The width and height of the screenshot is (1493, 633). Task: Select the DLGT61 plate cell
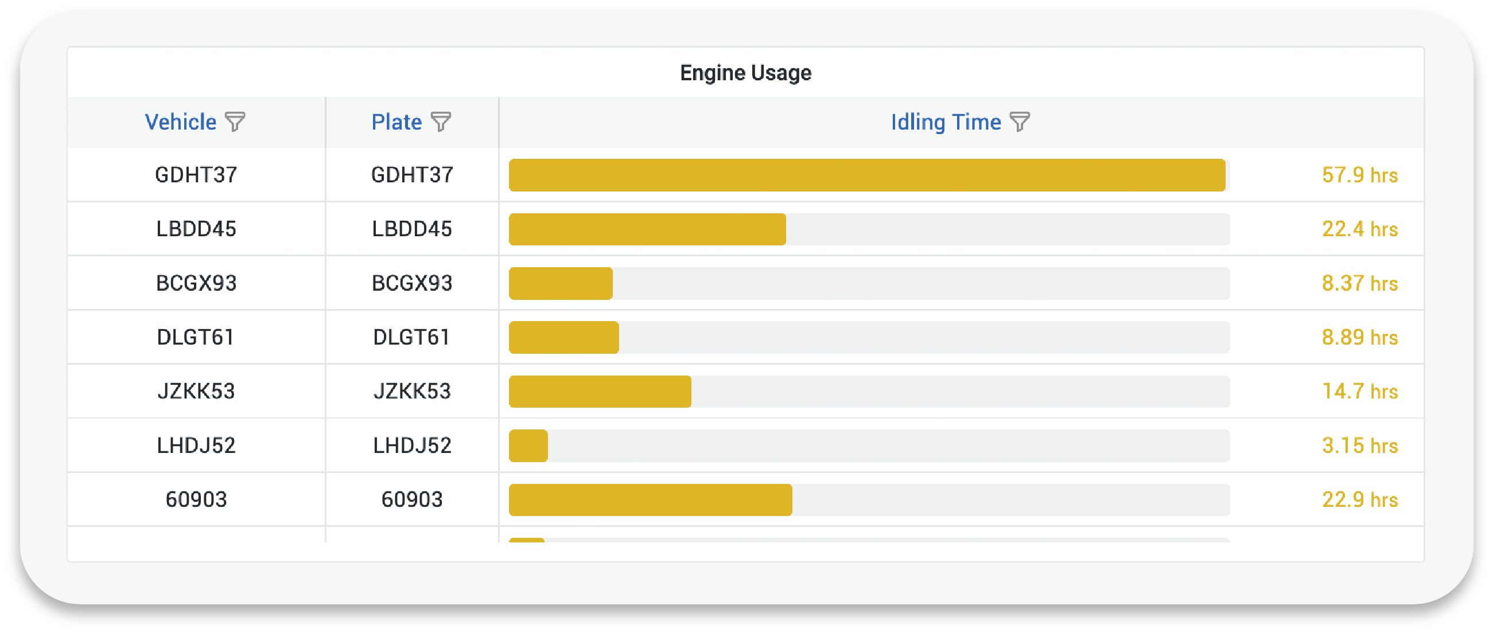(412, 337)
